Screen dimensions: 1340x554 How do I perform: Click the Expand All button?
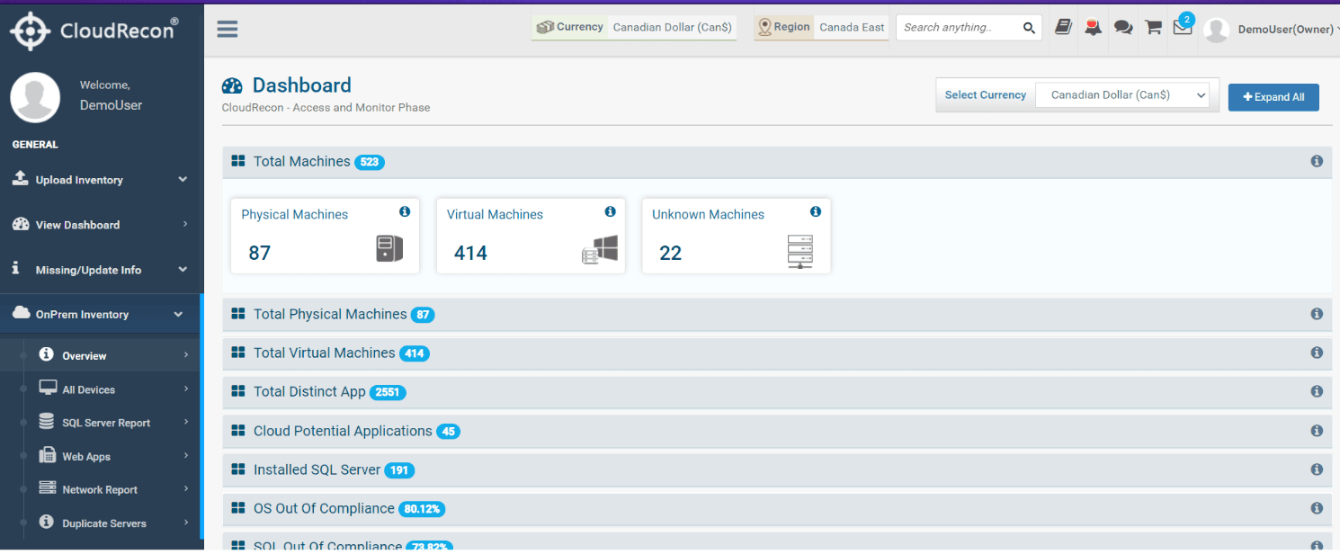(x=1273, y=97)
